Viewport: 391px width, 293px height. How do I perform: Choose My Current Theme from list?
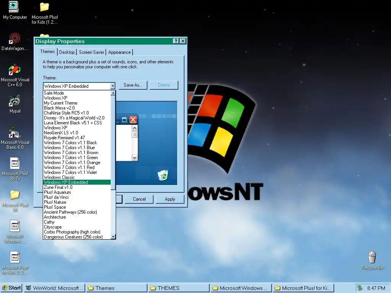[x=77, y=103]
